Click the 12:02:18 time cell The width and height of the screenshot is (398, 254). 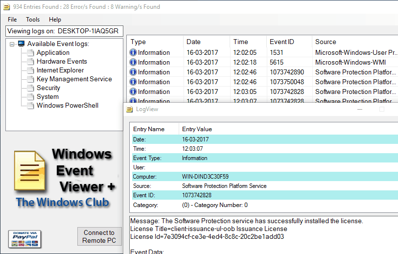click(x=245, y=62)
